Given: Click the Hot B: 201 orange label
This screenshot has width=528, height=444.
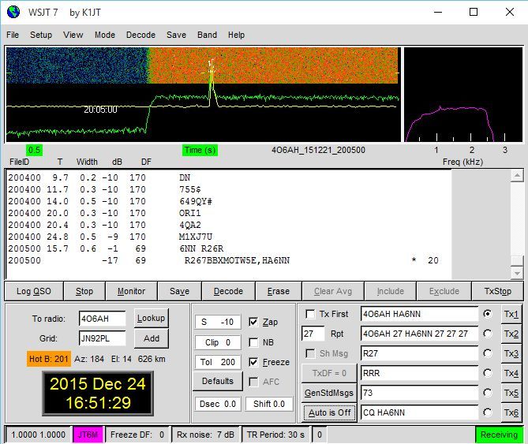Looking at the screenshot, I should coord(49,360).
